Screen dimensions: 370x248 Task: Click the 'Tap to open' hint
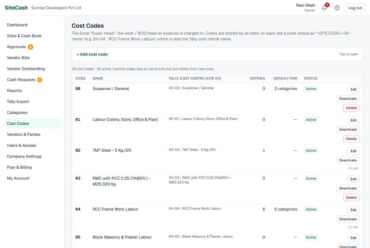(x=349, y=54)
